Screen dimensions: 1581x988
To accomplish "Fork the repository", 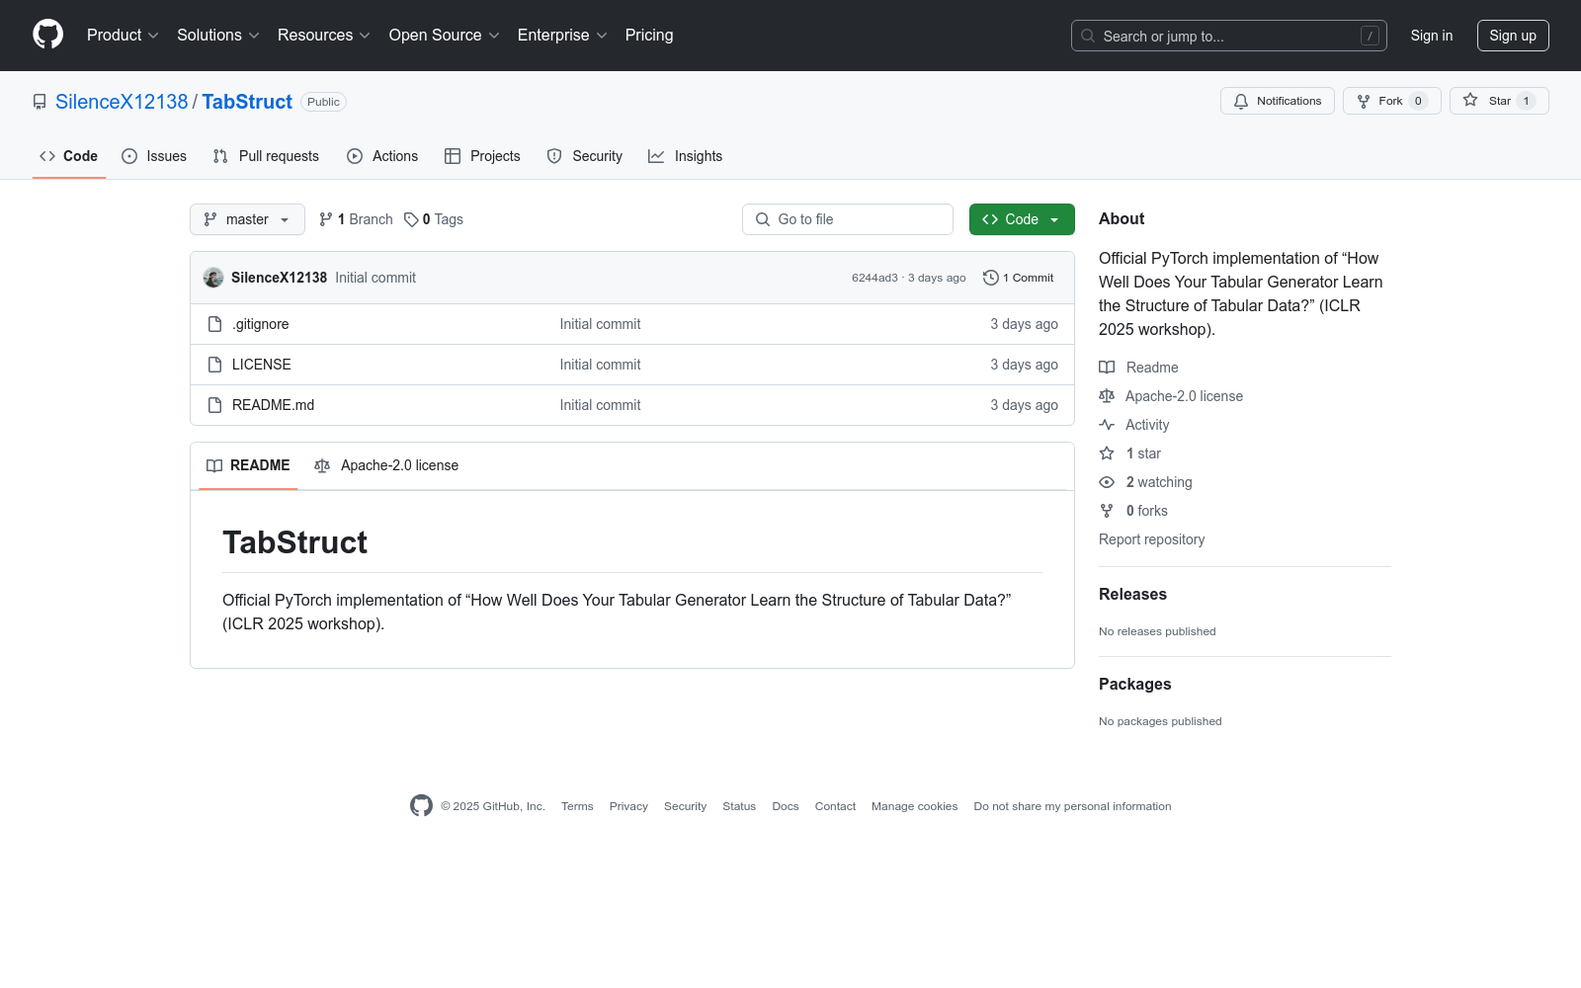I will [x=1392, y=101].
